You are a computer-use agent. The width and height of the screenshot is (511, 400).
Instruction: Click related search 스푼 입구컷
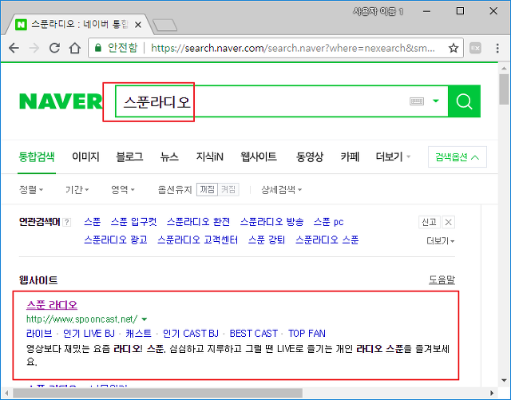[x=133, y=222]
